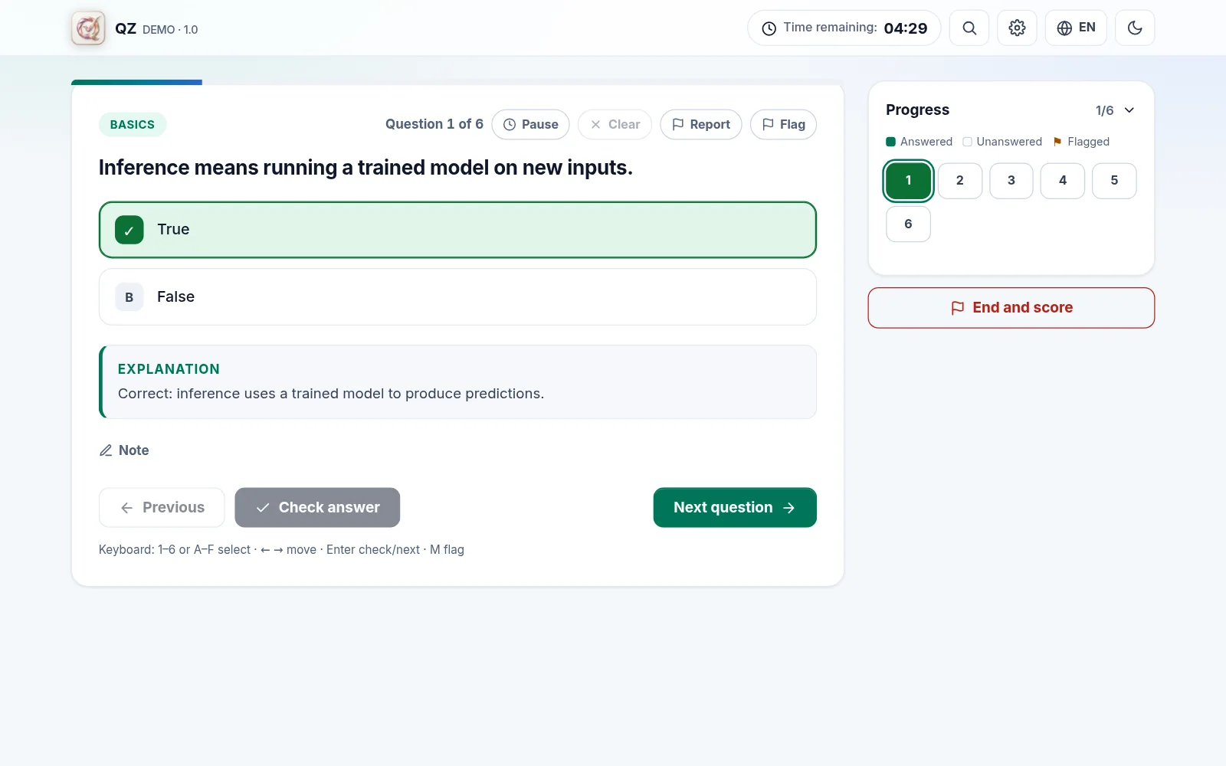1226x766 pixels.
Task: Open settings via the gear icon
Action: 1017,28
